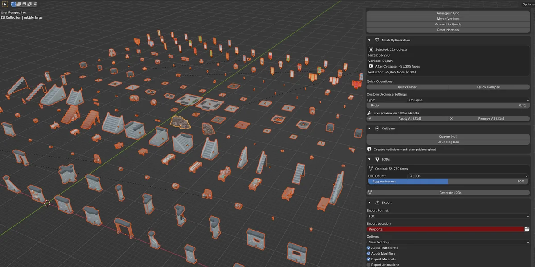The height and width of the screenshot is (267, 535).
Task: Open the folder browser for Export Location
Action: coord(527,229)
